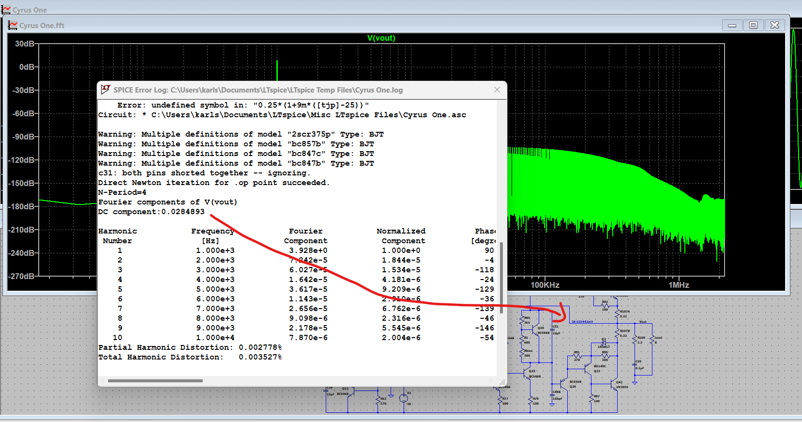Select resistor R85 3k5
802x422 pixels.
coord(522,320)
